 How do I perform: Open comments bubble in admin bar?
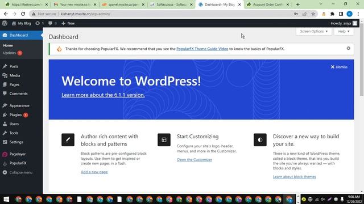pos(52,23)
